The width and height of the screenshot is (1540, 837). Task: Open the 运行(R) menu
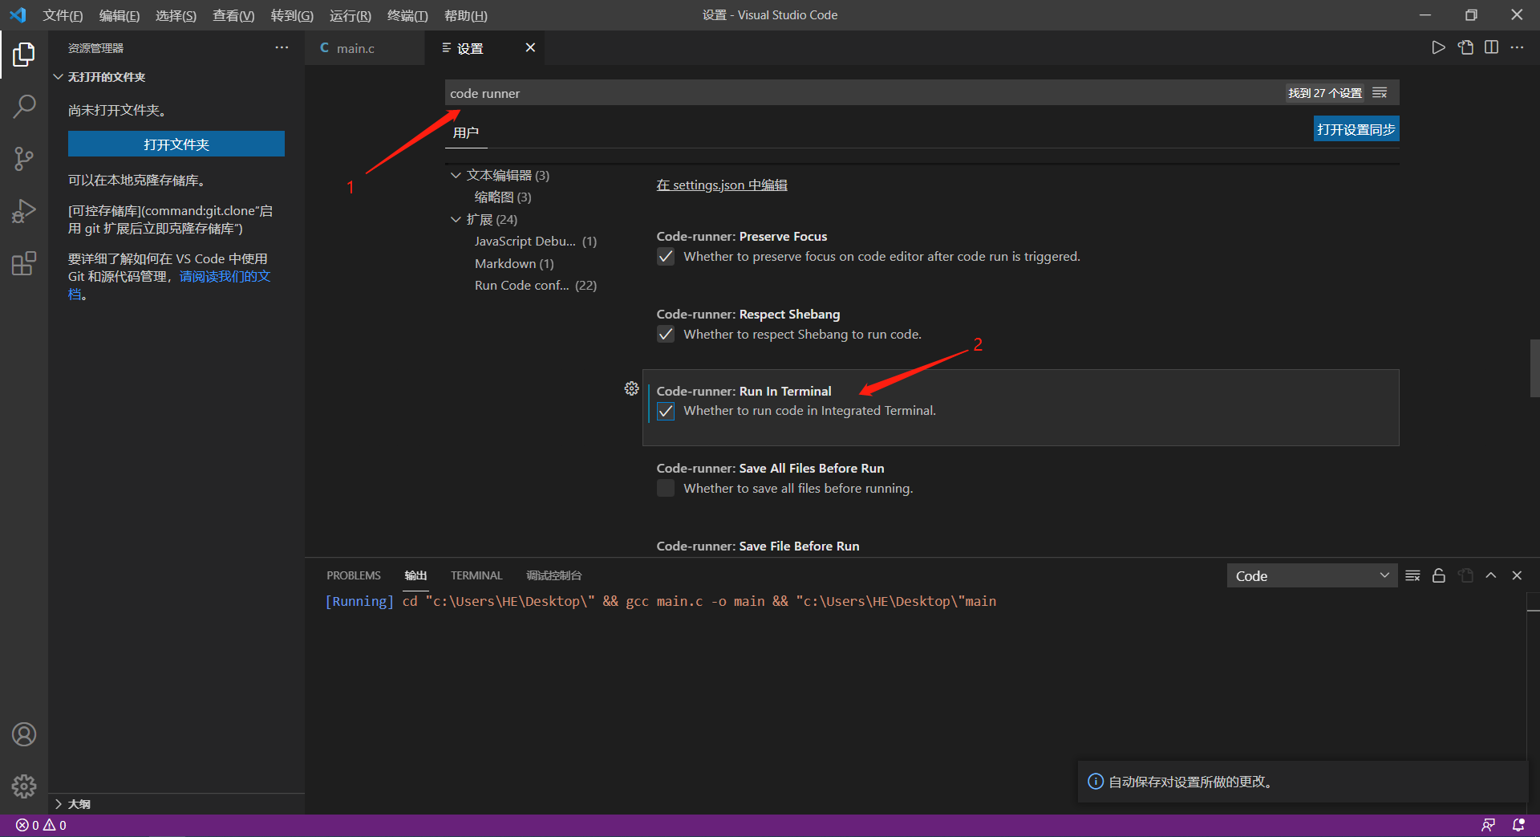[350, 15]
